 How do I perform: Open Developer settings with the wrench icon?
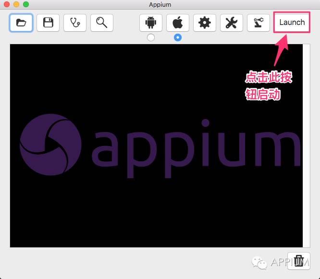point(232,23)
